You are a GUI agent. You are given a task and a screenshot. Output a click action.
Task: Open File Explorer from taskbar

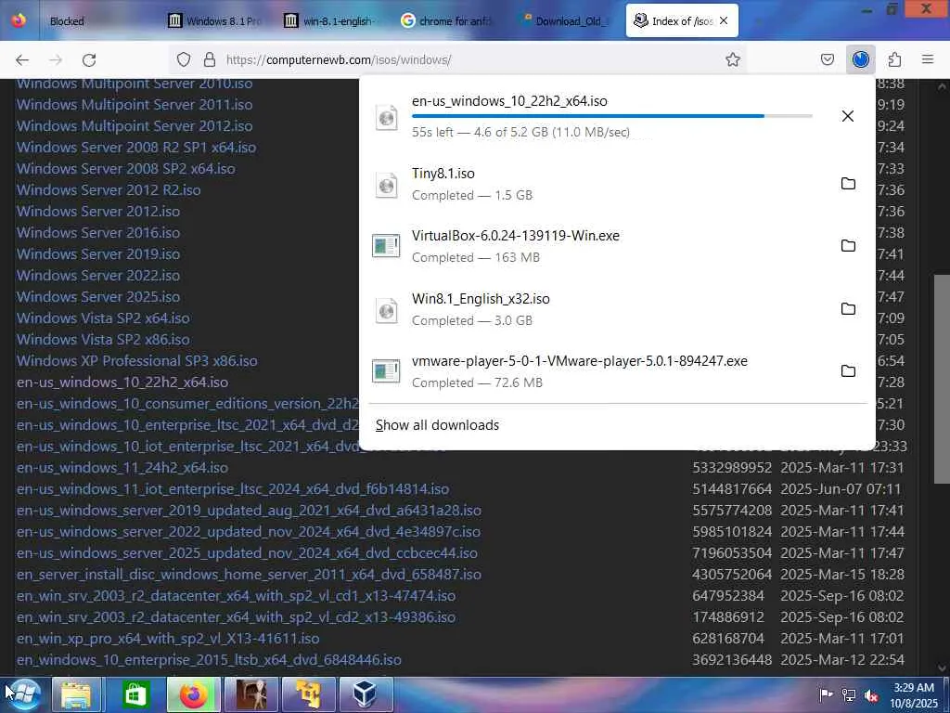[76, 694]
